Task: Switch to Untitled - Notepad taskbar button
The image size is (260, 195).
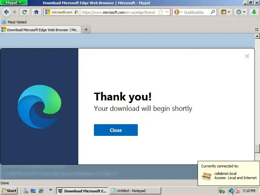Action: [135, 191]
